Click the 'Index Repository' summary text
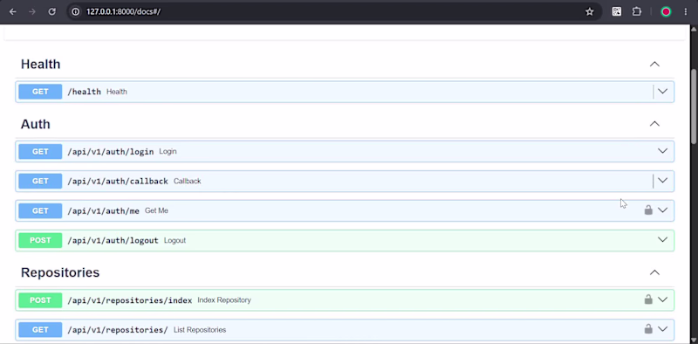The height and width of the screenshot is (344, 698). [x=224, y=300]
